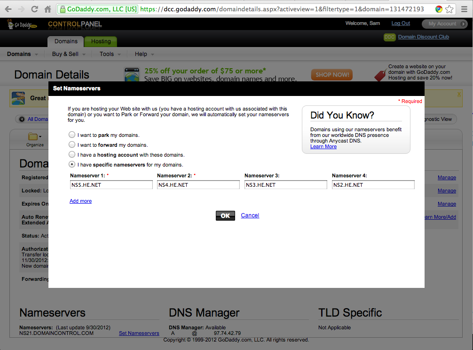Click the Chrome extension icon in address bar

(x=439, y=9)
